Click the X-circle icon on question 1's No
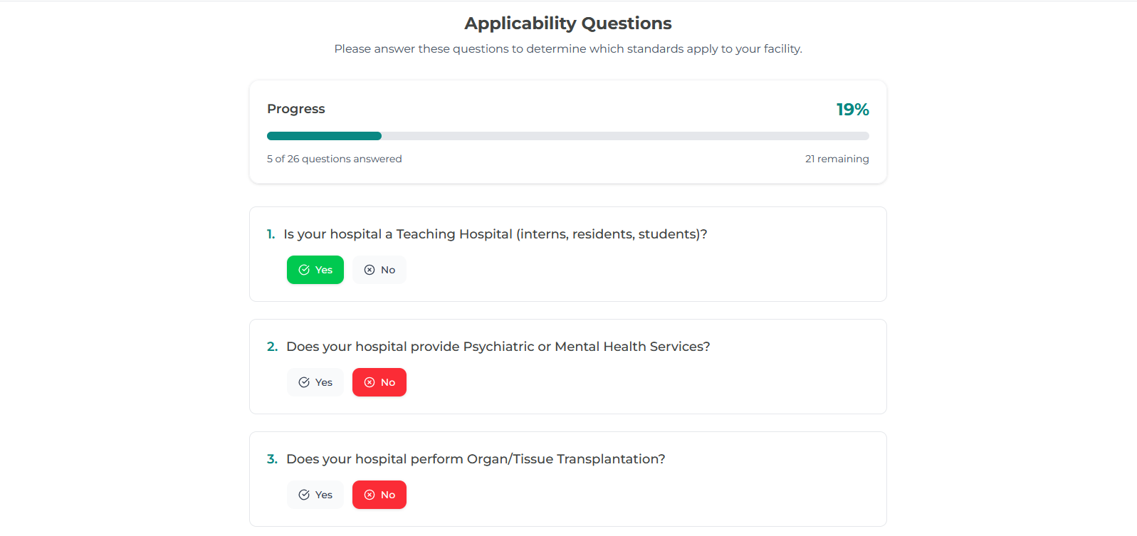The image size is (1137, 536). coord(370,270)
